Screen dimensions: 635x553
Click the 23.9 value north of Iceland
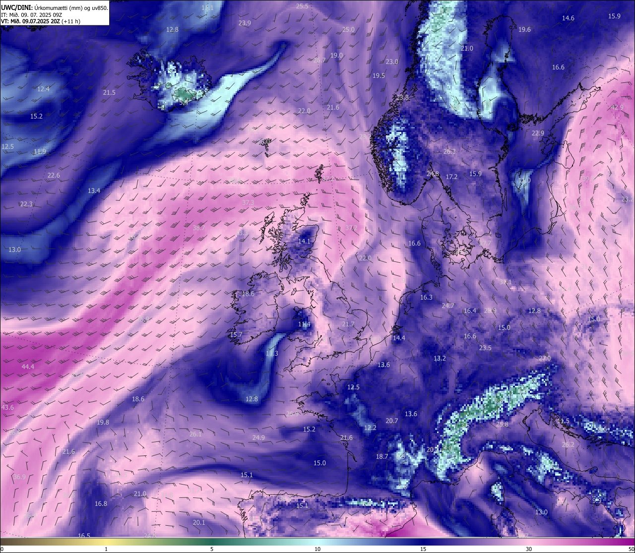pos(245,23)
